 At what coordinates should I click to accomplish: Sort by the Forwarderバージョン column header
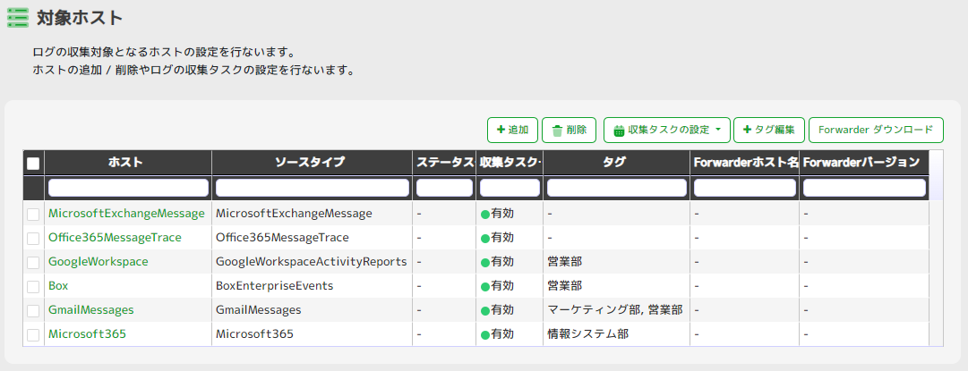point(864,163)
